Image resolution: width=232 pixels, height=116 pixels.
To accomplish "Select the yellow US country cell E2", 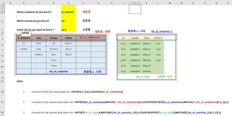I will 68,18.
